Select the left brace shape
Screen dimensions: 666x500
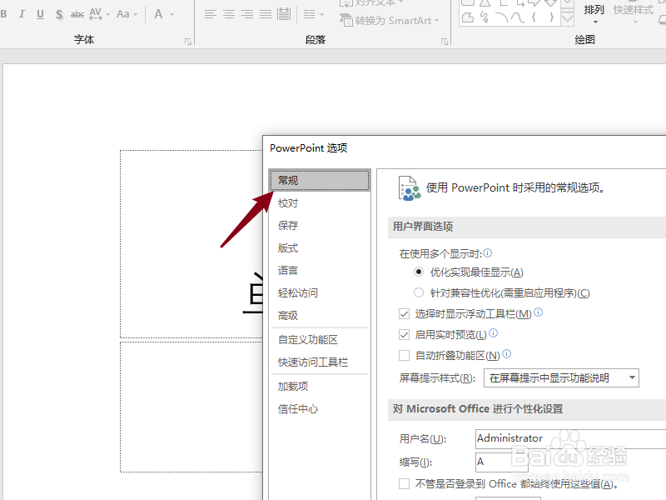point(534,17)
